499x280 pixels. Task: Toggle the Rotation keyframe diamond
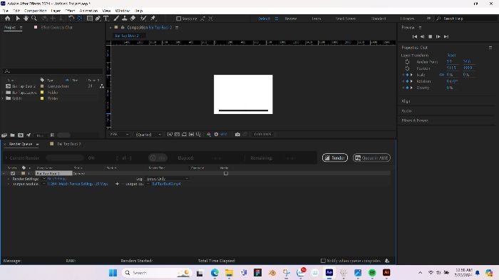[x=407, y=81]
